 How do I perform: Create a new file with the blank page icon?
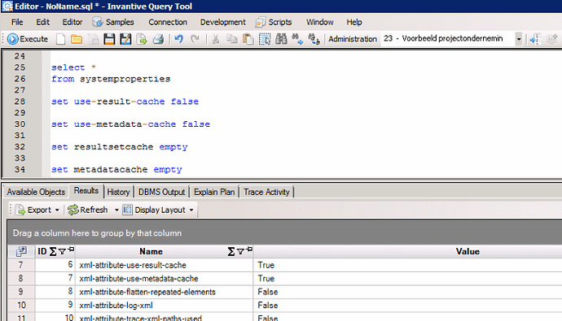tap(60, 39)
